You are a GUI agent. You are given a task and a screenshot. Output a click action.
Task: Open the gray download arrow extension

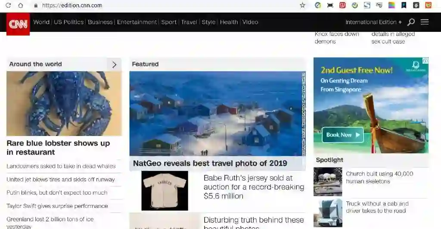pyautogui.click(x=416, y=5)
